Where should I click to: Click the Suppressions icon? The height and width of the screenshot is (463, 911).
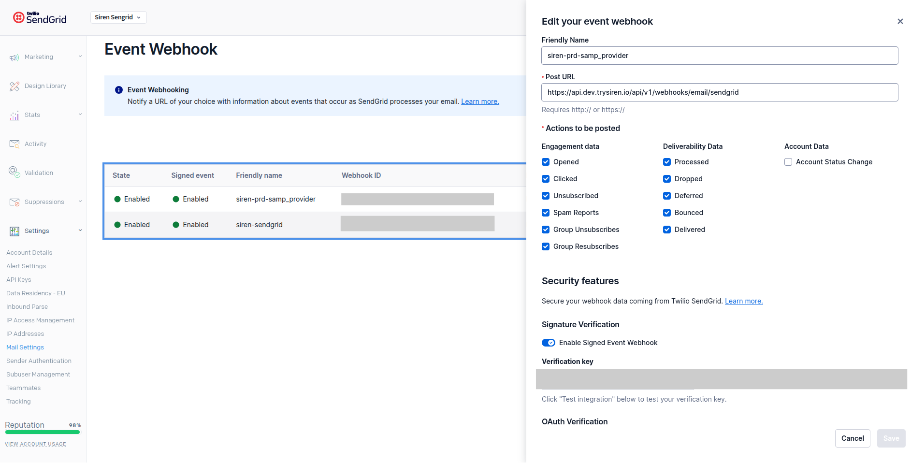(x=14, y=202)
